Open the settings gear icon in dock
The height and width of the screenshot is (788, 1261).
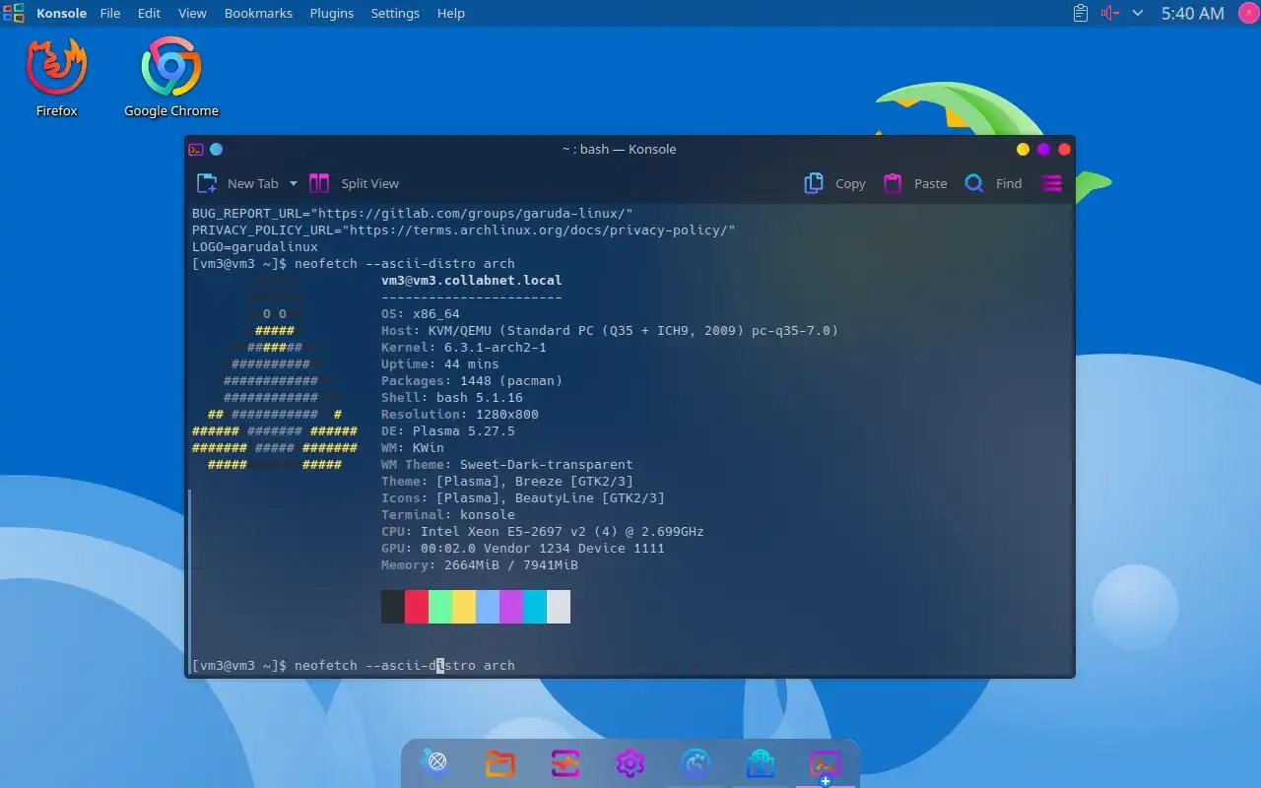(x=630, y=762)
